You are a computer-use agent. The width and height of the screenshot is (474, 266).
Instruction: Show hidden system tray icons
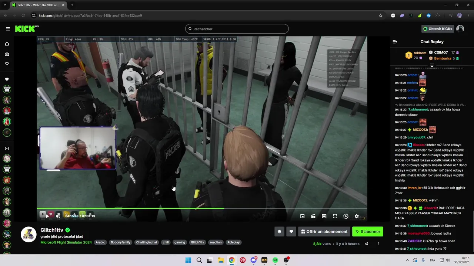407,260
